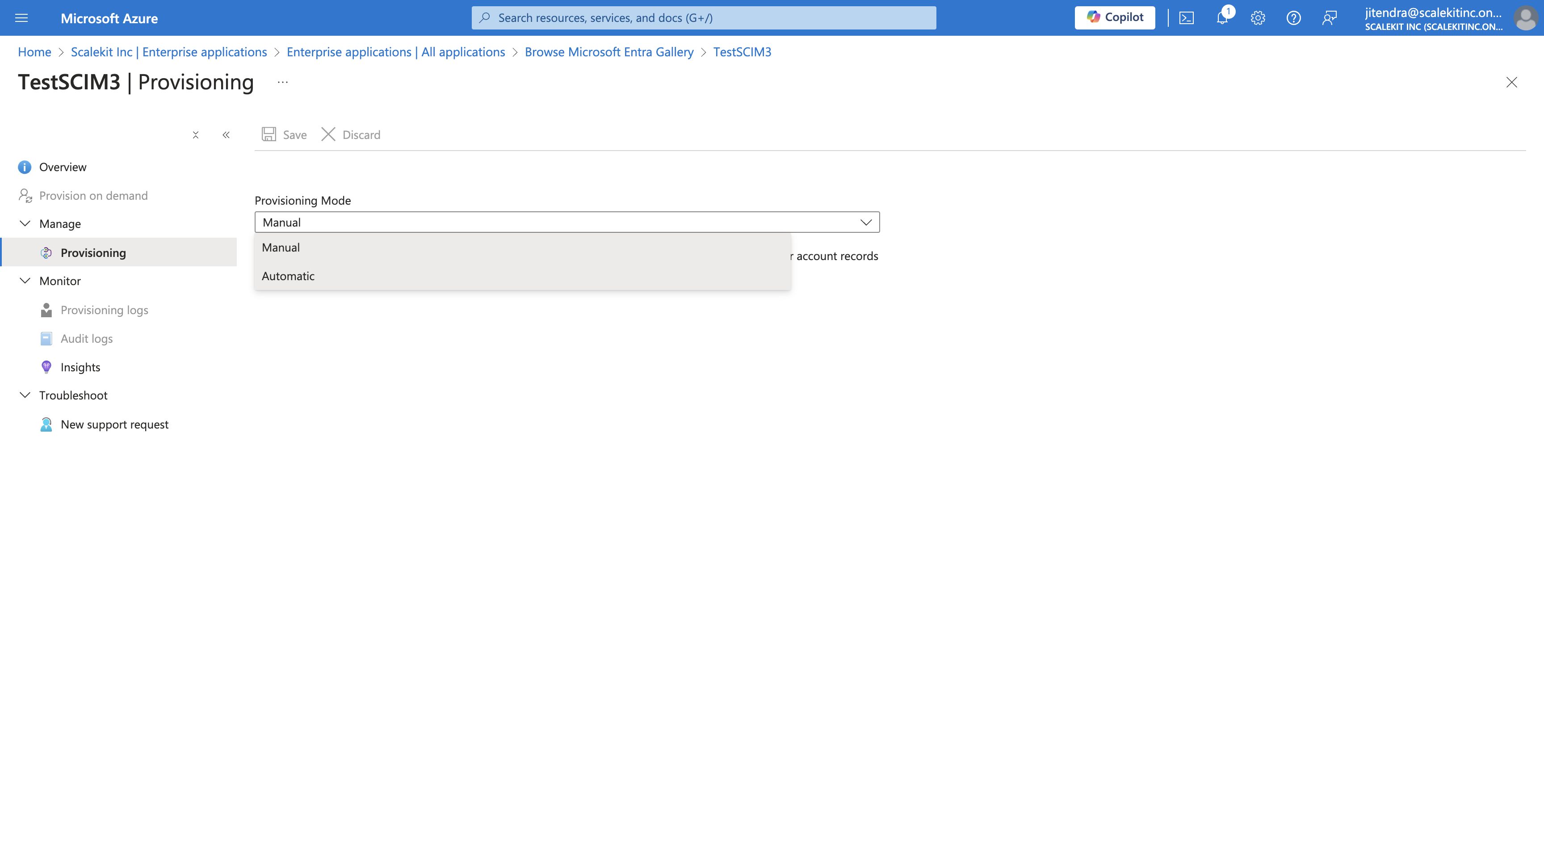Screen dimensions: 1544x857
Task: Open the feedback icon
Action: click(x=1330, y=18)
